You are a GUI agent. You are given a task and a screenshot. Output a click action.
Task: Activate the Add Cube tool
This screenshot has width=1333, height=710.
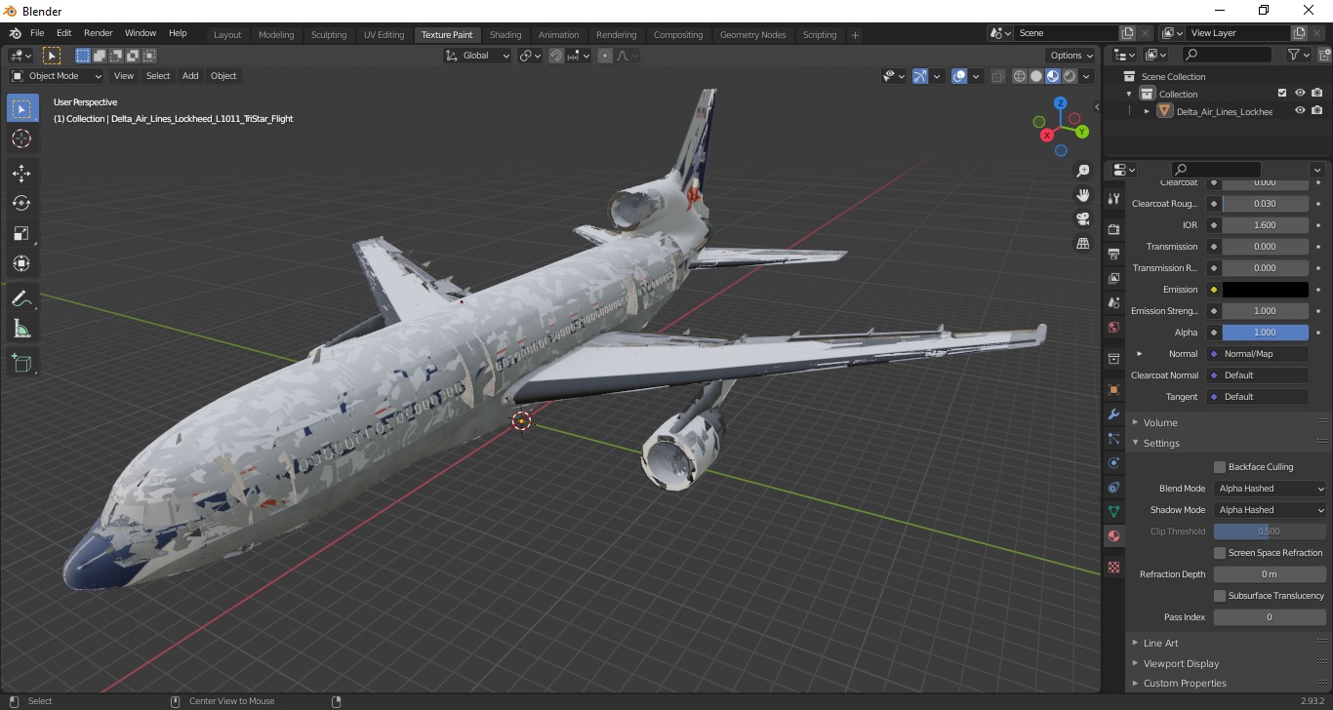21,364
